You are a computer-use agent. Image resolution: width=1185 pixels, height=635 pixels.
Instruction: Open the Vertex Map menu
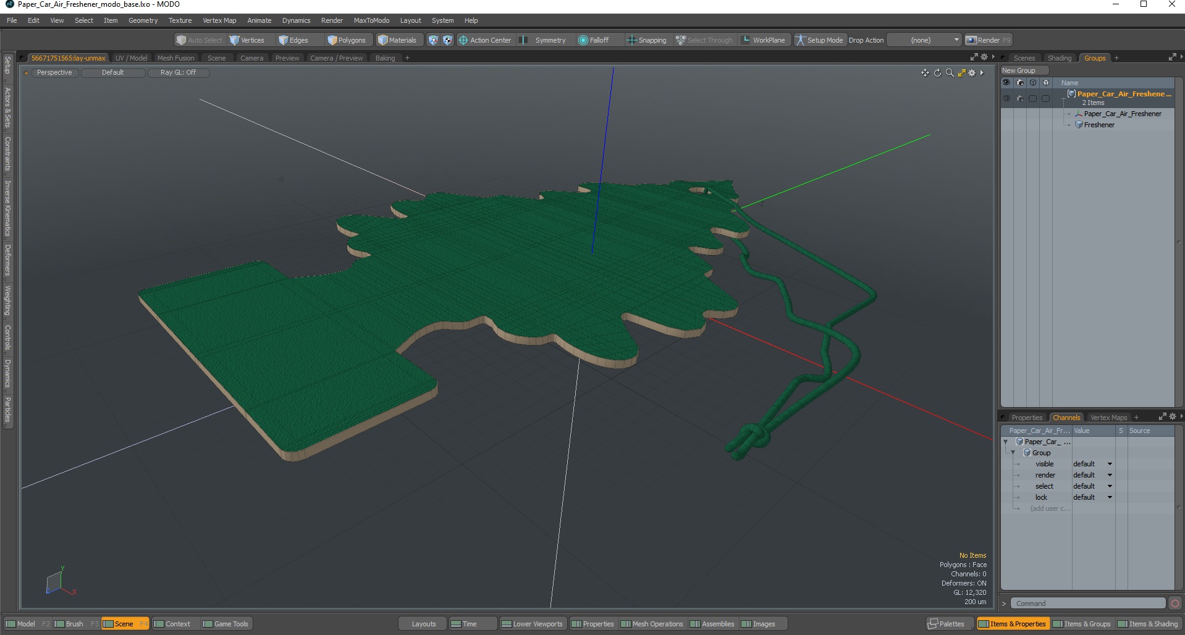click(219, 20)
